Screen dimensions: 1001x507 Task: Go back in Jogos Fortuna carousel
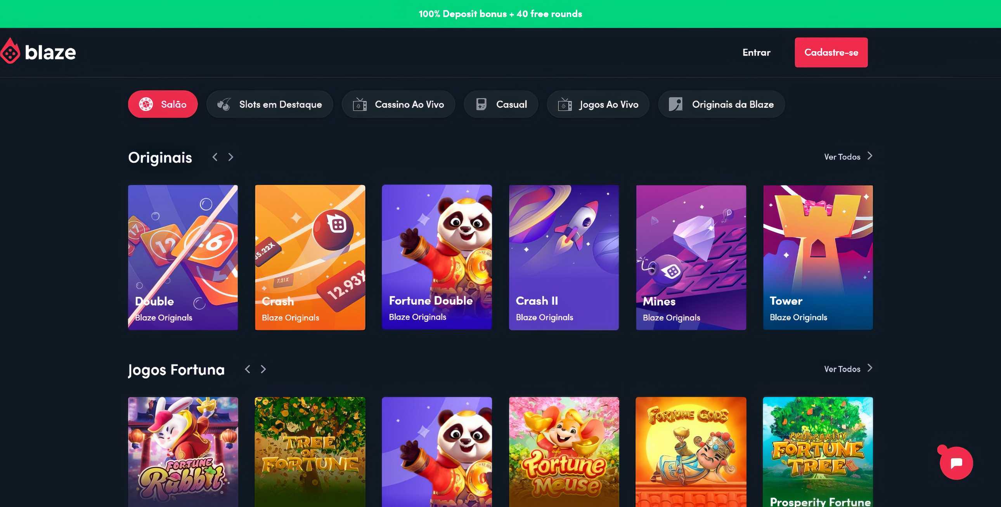(248, 369)
